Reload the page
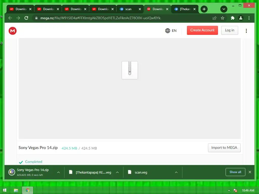This screenshot has width=259, height=194. [26, 18]
